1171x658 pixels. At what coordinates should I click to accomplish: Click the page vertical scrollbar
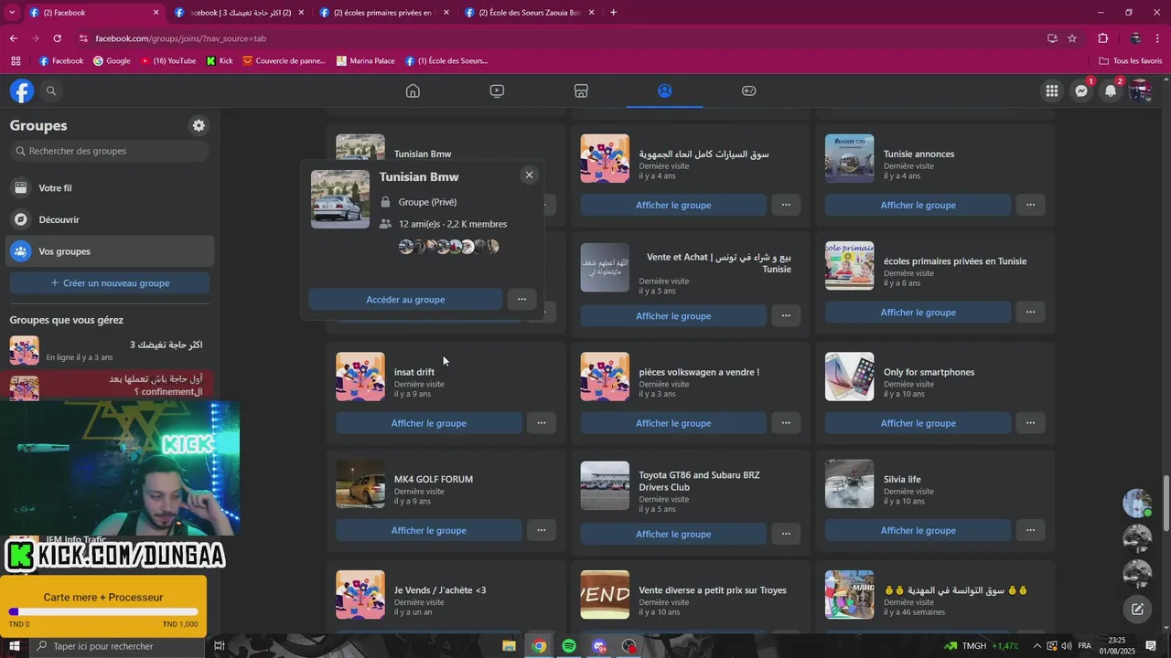pyautogui.click(x=1166, y=503)
